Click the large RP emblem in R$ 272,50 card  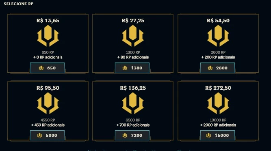(218, 103)
